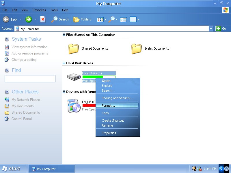Click the green Forward arrow button
Viewport: 231px width, 173px height.
pos(29,19)
